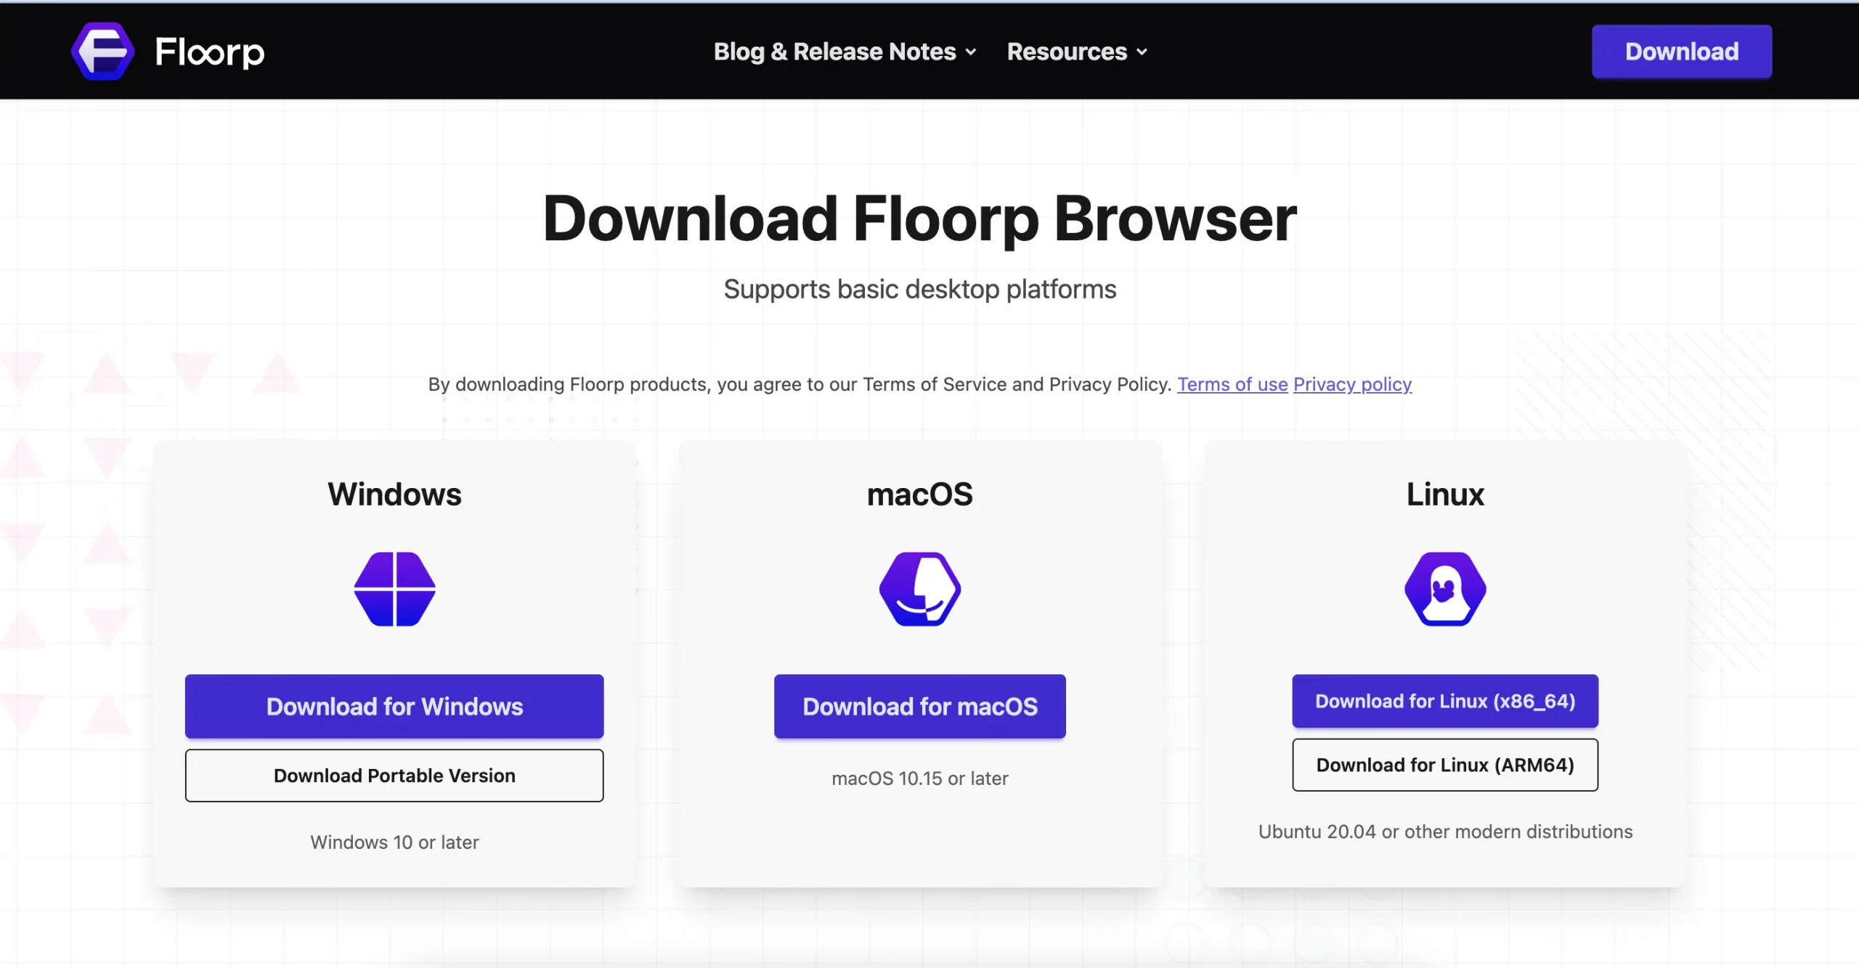This screenshot has height=968, width=1859.
Task: Click the Floorp hexagon logo icon
Action: [x=102, y=52]
